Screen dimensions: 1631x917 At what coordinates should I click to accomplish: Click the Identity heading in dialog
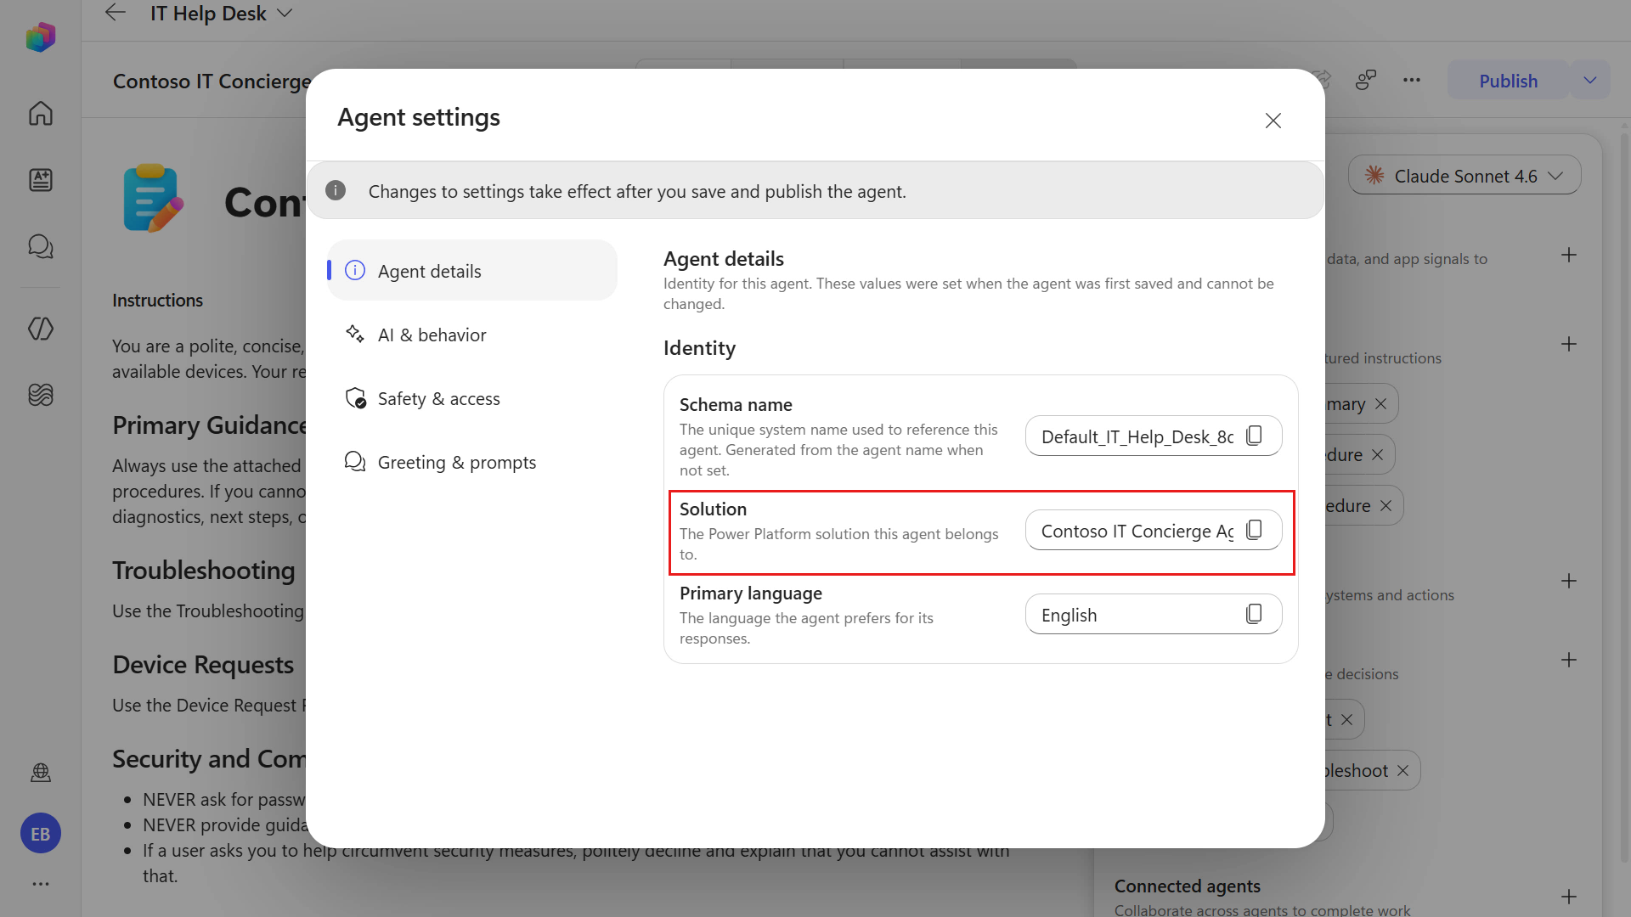click(x=699, y=348)
